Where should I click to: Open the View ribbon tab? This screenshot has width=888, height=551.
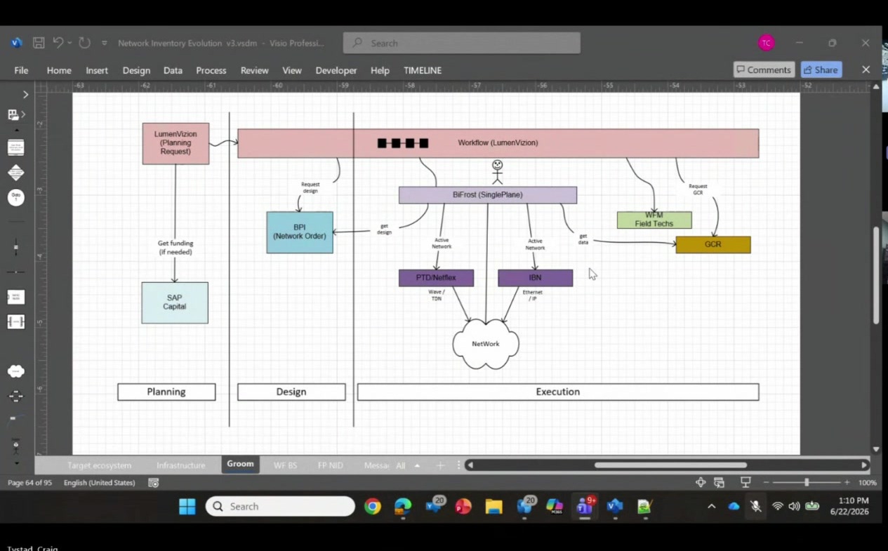coord(292,70)
